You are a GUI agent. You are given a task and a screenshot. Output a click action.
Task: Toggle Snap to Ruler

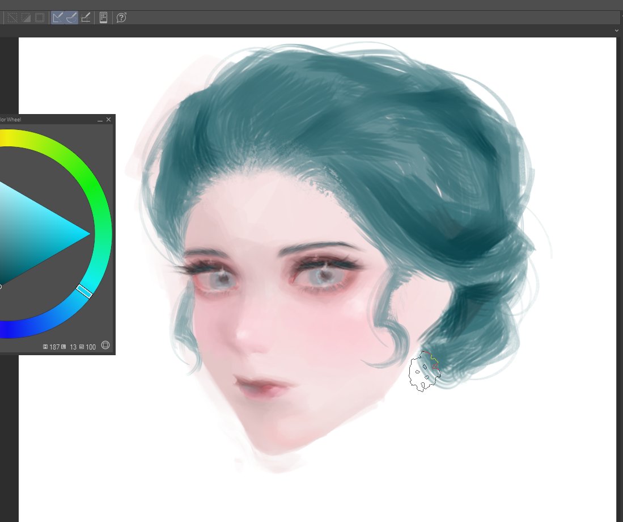[58, 18]
